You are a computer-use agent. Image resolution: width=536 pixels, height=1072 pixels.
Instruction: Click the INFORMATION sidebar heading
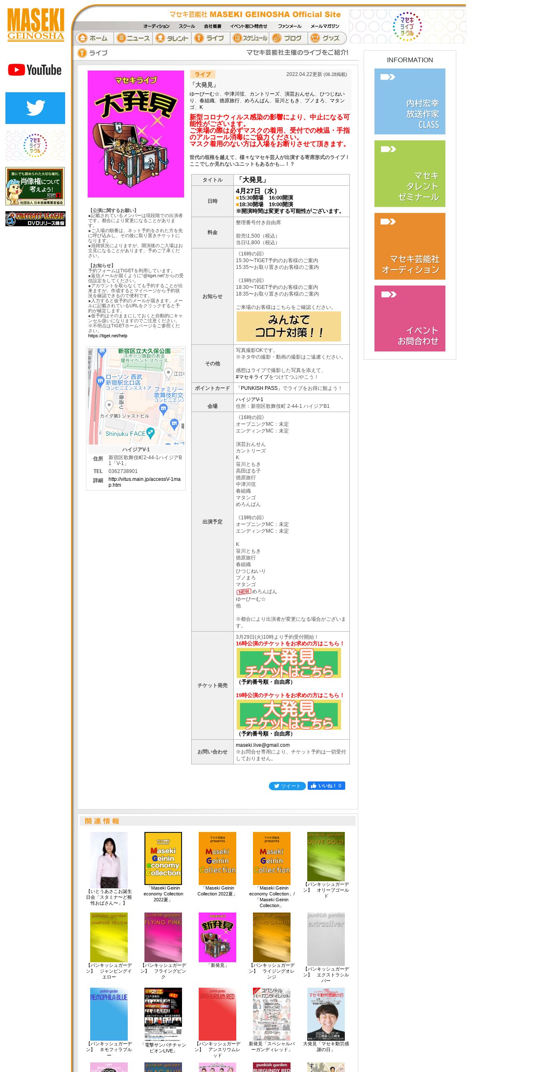tap(410, 60)
